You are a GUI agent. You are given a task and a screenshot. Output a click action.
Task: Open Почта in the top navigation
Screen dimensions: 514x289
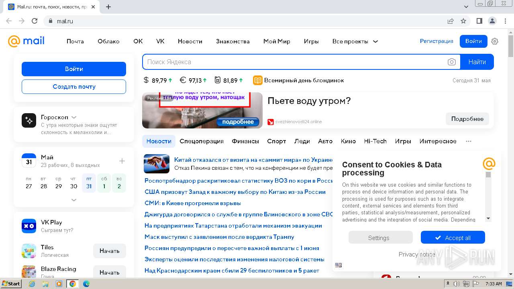(75, 41)
